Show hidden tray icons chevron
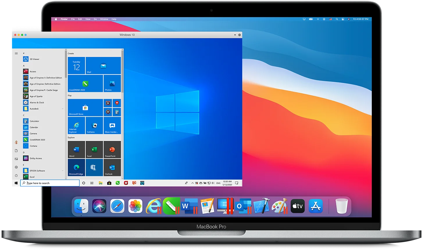Viewport: 423px width, 250px height. click(192, 183)
